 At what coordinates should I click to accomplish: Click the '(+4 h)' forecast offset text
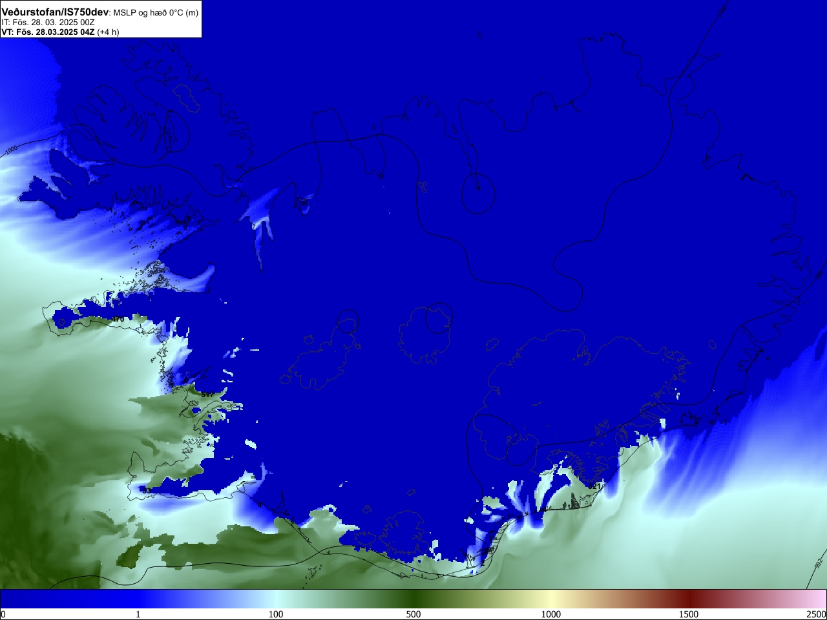tap(108, 32)
